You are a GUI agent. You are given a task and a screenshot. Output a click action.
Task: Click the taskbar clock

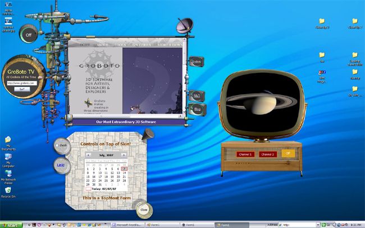[x=356, y=225]
